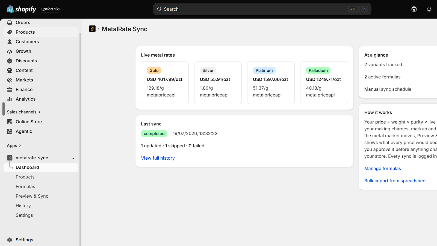This screenshot has height=246, width=437.
Task: Click the MetalRate Sync page title
Action: (x=125, y=29)
